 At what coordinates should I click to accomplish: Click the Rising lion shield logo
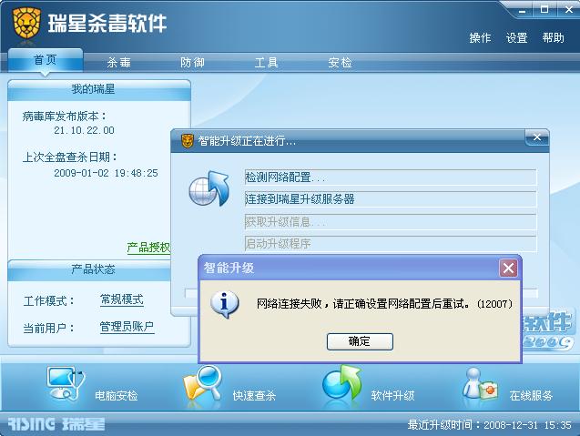26,24
